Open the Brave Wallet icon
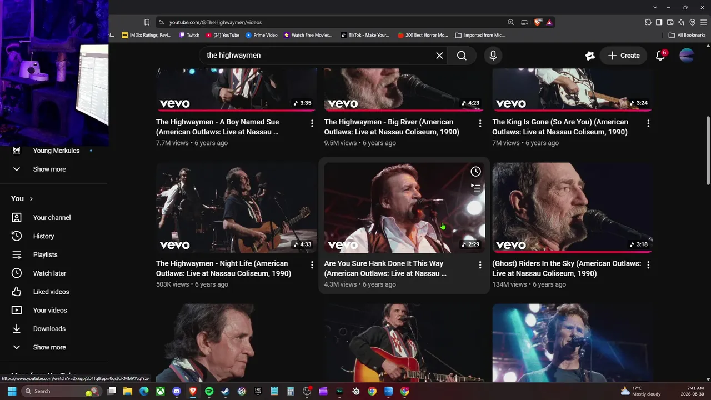 pos(670,22)
